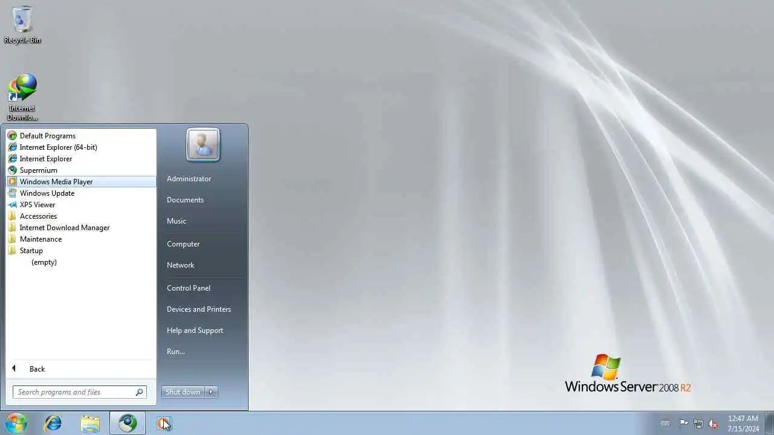This screenshot has width=774, height=435.
Task: Go Back to the main Start menu
Action: pyautogui.click(x=81, y=369)
